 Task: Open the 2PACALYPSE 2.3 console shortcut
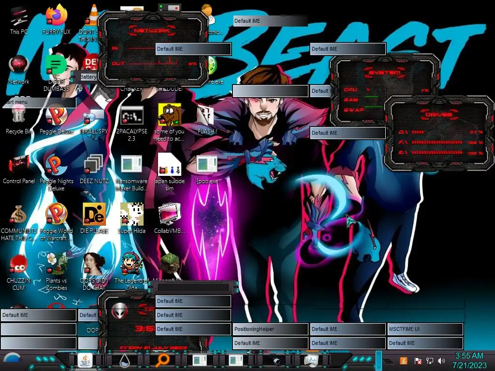click(x=131, y=123)
